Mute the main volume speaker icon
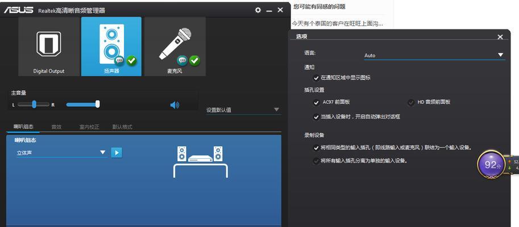519x227 pixels. pos(175,105)
